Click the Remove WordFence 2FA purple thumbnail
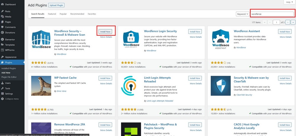Image resolution: width=296 pixels, height=136 pixels. 41,129
